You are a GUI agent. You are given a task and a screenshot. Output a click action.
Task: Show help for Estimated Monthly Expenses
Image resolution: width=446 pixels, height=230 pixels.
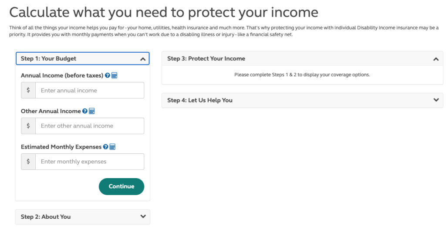coord(105,147)
